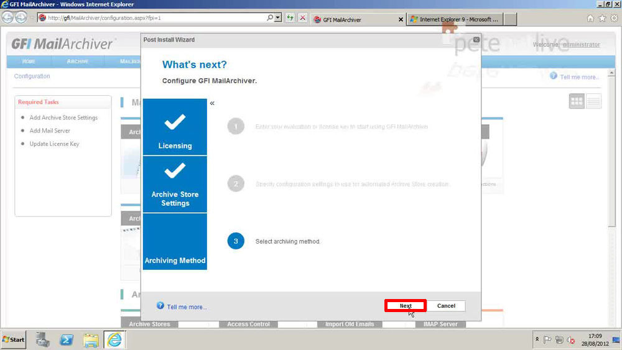Viewport: 622px width, 350px height.
Task: Collapse wizard sidebar with double chevron
Action: coord(212,103)
